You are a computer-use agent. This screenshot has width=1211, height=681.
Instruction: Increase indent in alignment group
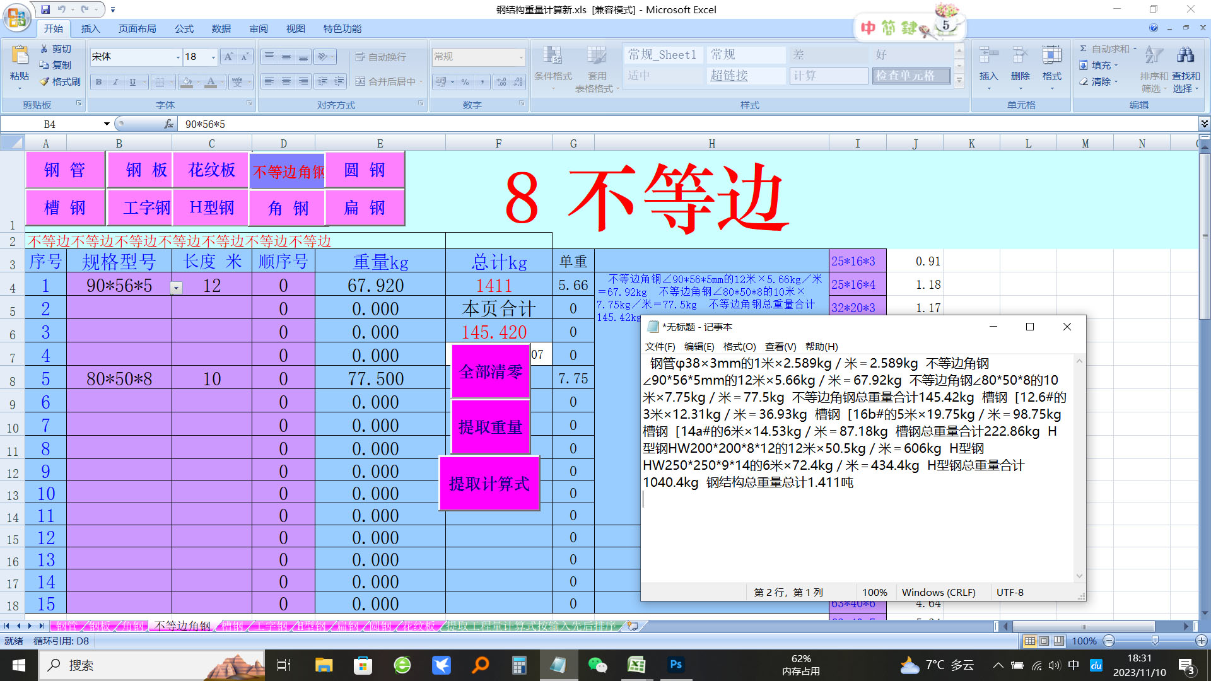pyautogui.click(x=339, y=81)
